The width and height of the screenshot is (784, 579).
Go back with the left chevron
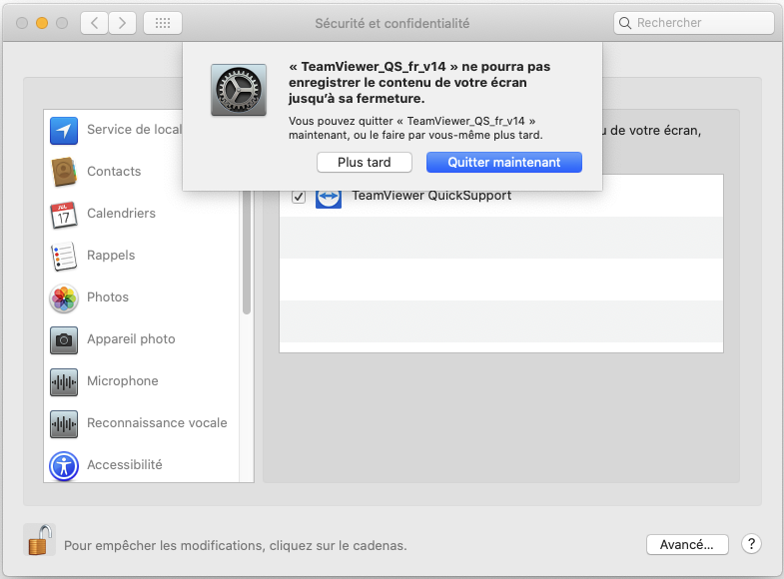point(94,22)
